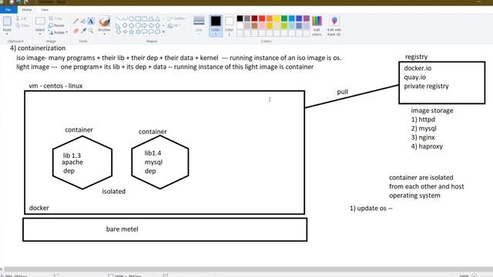Open the Rotate dropdown menu
The width and height of the screenshot is (493, 277).
(x=59, y=32)
